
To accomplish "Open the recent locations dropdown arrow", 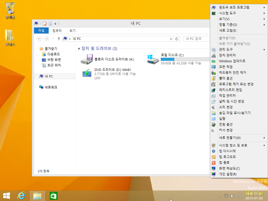I will (x=53, y=39).
